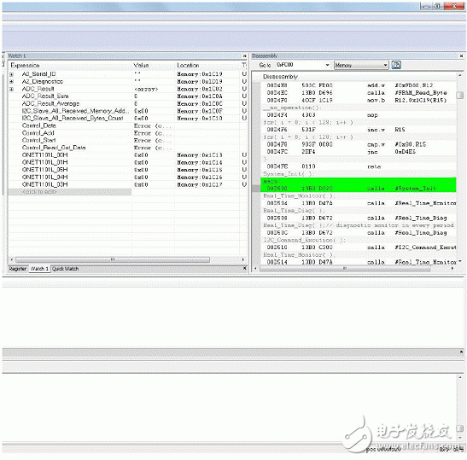
Task: Click the Disassembly vertical scrollbar thumb
Action: coord(460,95)
